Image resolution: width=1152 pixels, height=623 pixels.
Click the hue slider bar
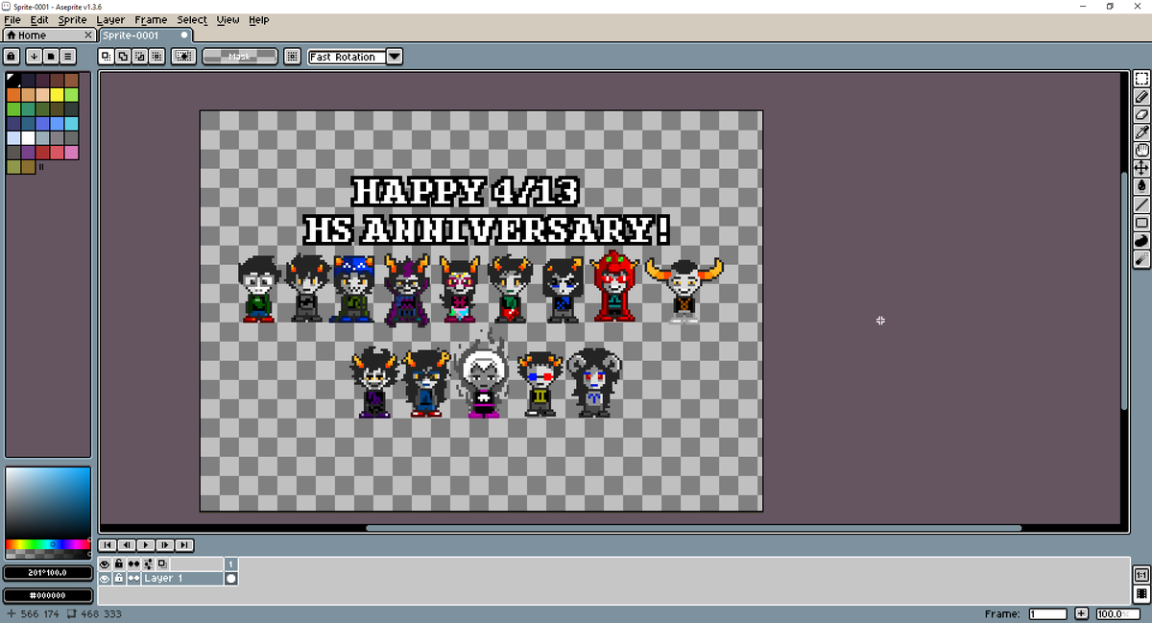(x=48, y=544)
